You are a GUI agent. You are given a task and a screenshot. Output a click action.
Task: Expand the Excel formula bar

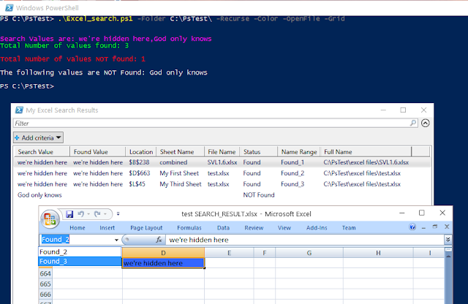[x=448, y=240]
